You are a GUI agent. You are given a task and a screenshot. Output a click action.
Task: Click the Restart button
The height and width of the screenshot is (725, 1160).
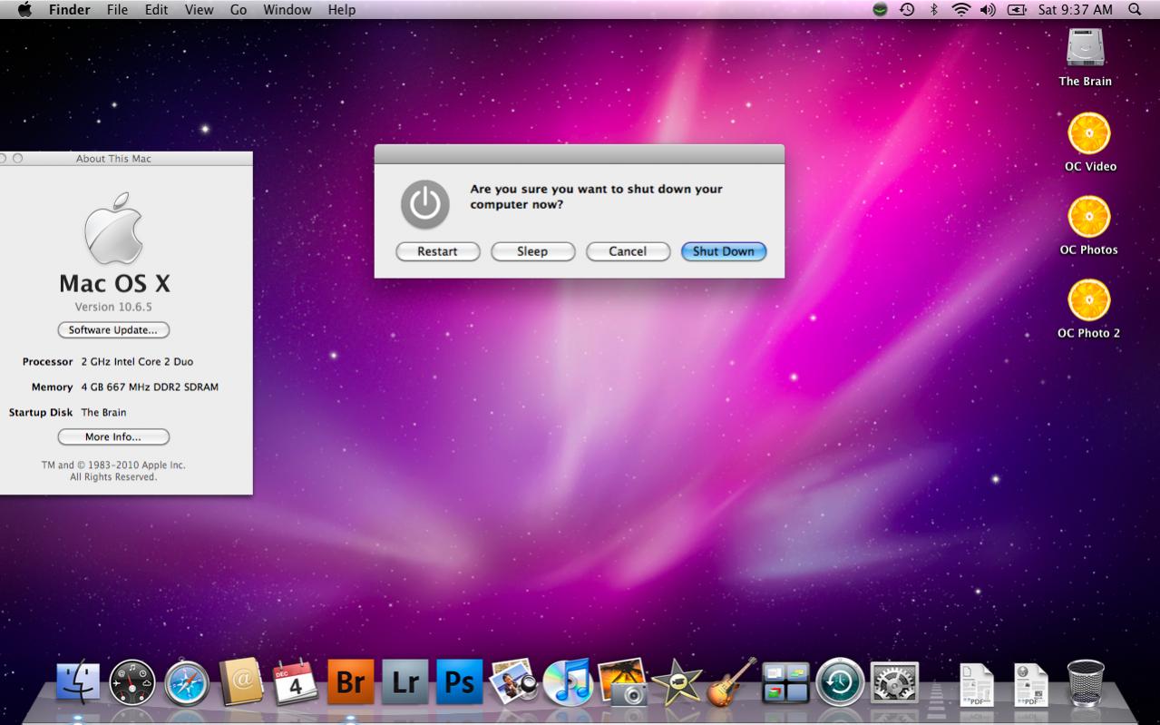(x=437, y=251)
